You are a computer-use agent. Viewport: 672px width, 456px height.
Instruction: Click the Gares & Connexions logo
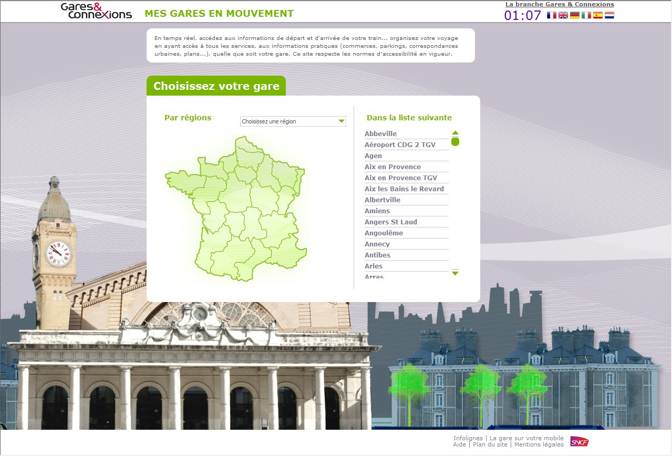tap(96, 11)
